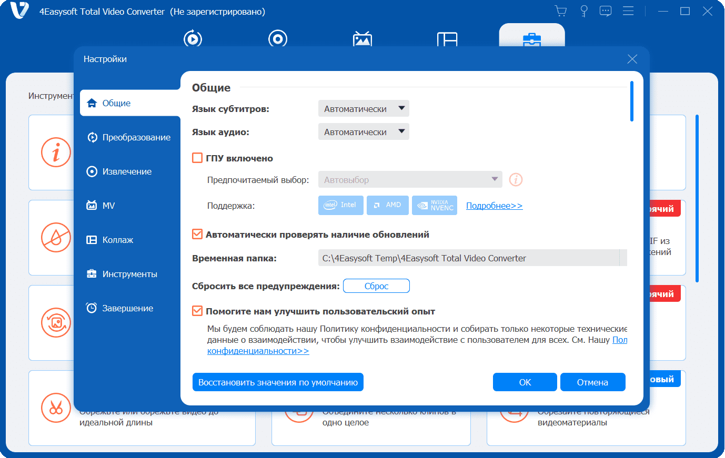Click the Временная папка: label
The height and width of the screenshot is (458, 725).
pyautogui.click(x=234, y=258)
